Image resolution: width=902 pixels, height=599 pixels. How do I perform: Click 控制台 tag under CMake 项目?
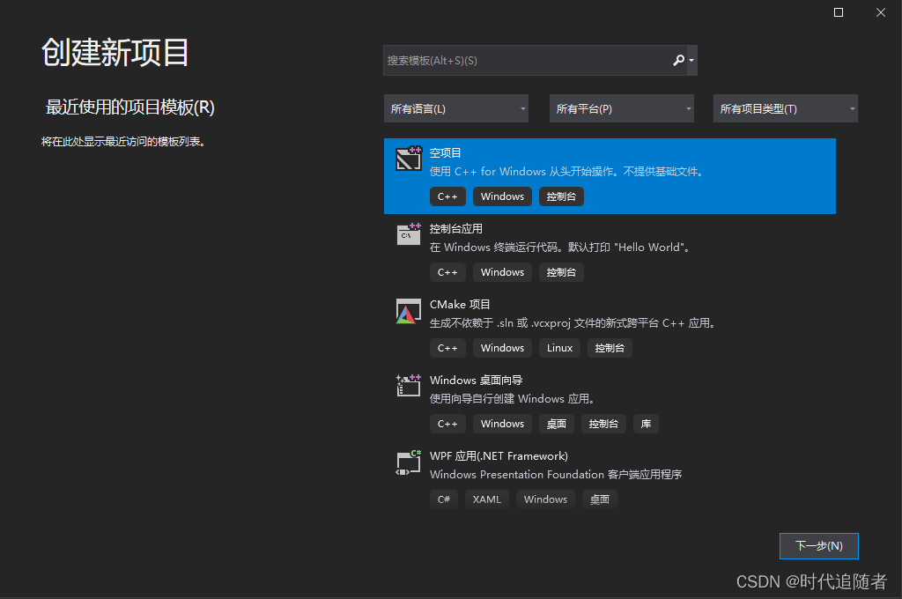pos(610,348)
